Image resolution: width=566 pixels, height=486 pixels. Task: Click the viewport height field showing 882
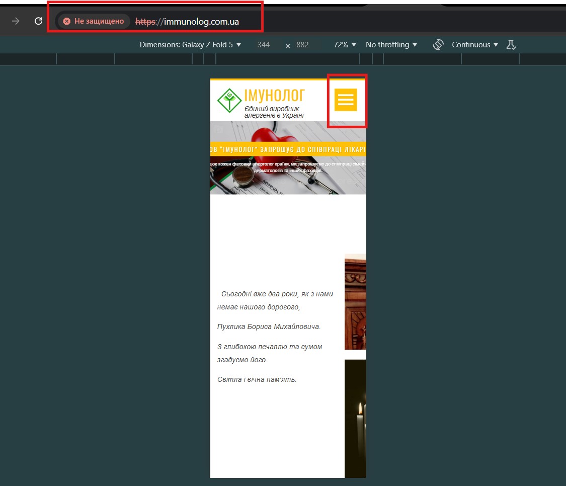(x=302, y=45)
